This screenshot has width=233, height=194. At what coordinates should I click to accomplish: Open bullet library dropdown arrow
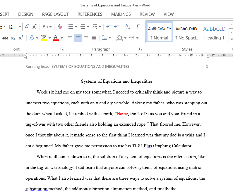click(x=76, y=27)
